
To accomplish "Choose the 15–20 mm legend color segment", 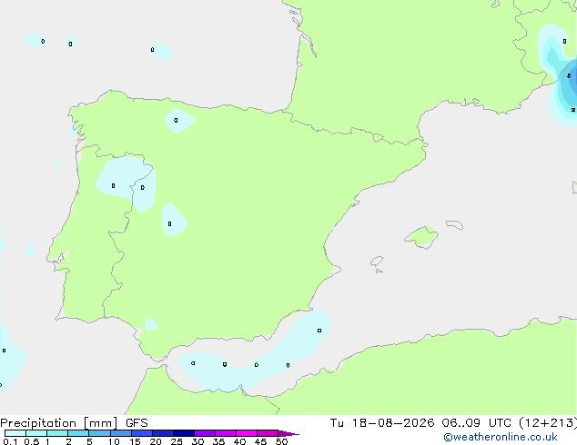I will tap(142, 433).
